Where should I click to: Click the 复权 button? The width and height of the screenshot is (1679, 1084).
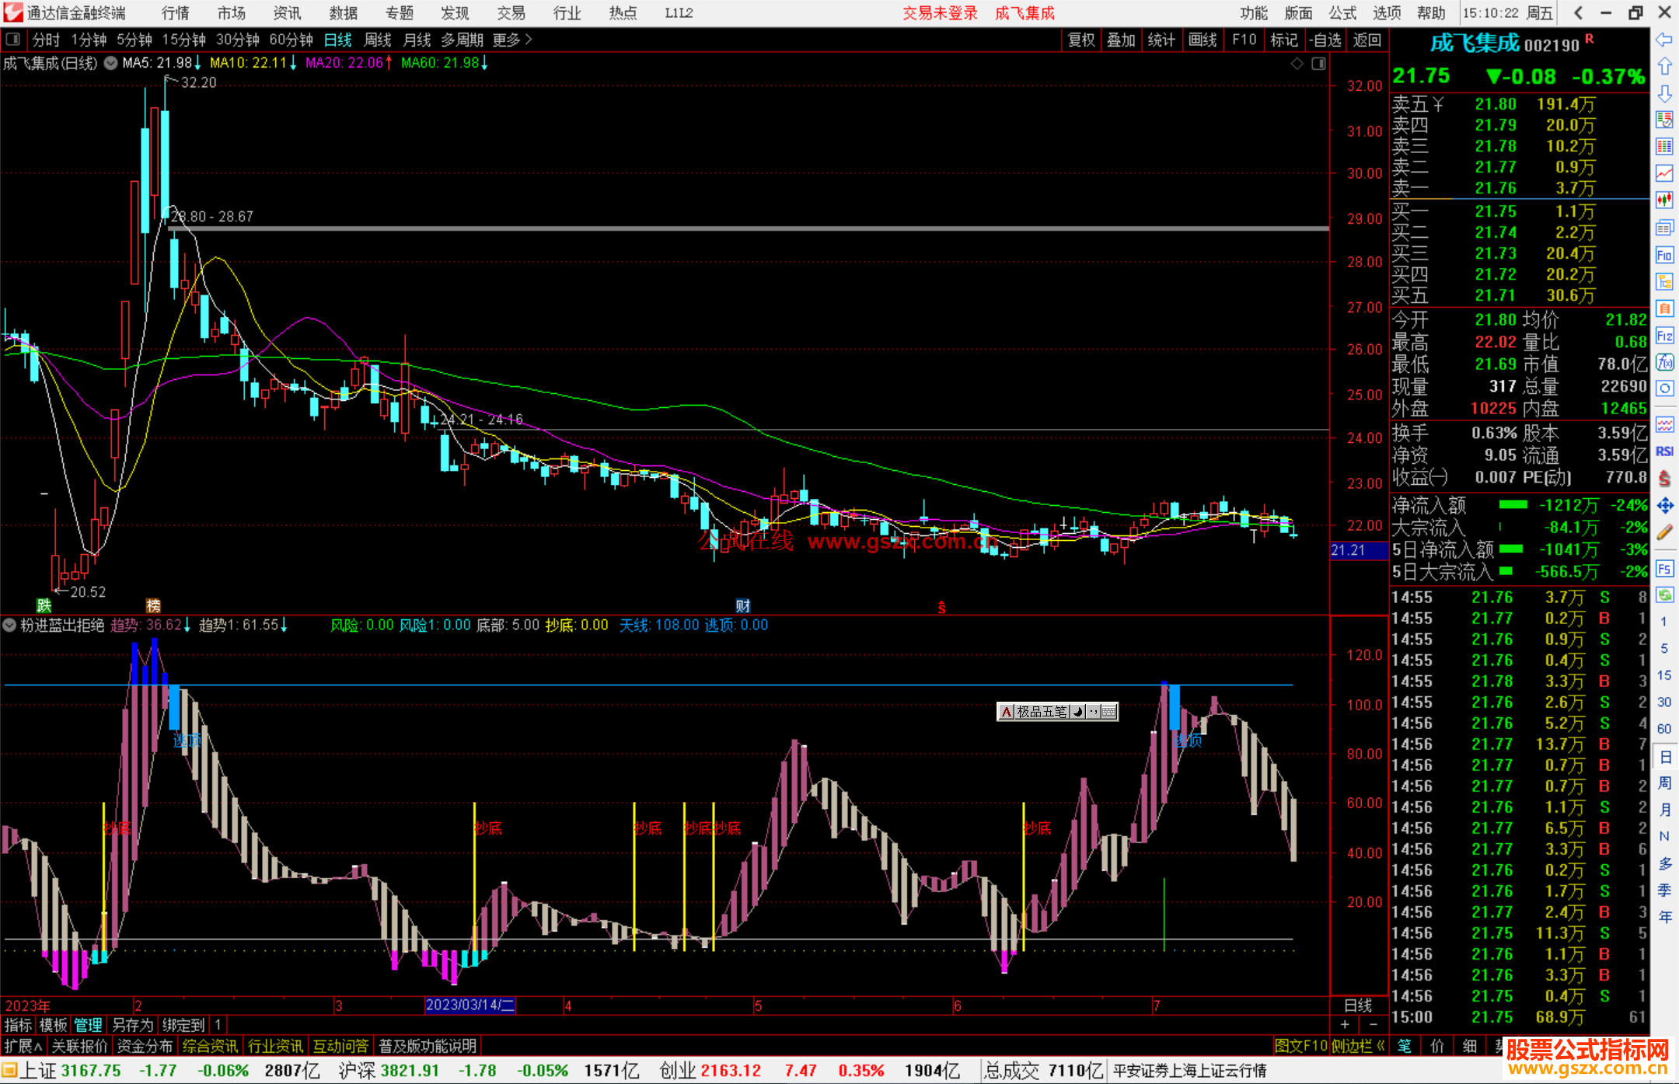[1081, 40]
